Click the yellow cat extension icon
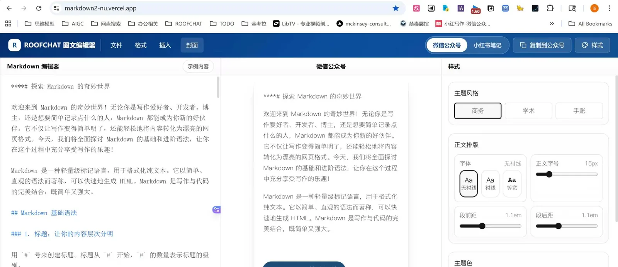 [x=520, y=8]
